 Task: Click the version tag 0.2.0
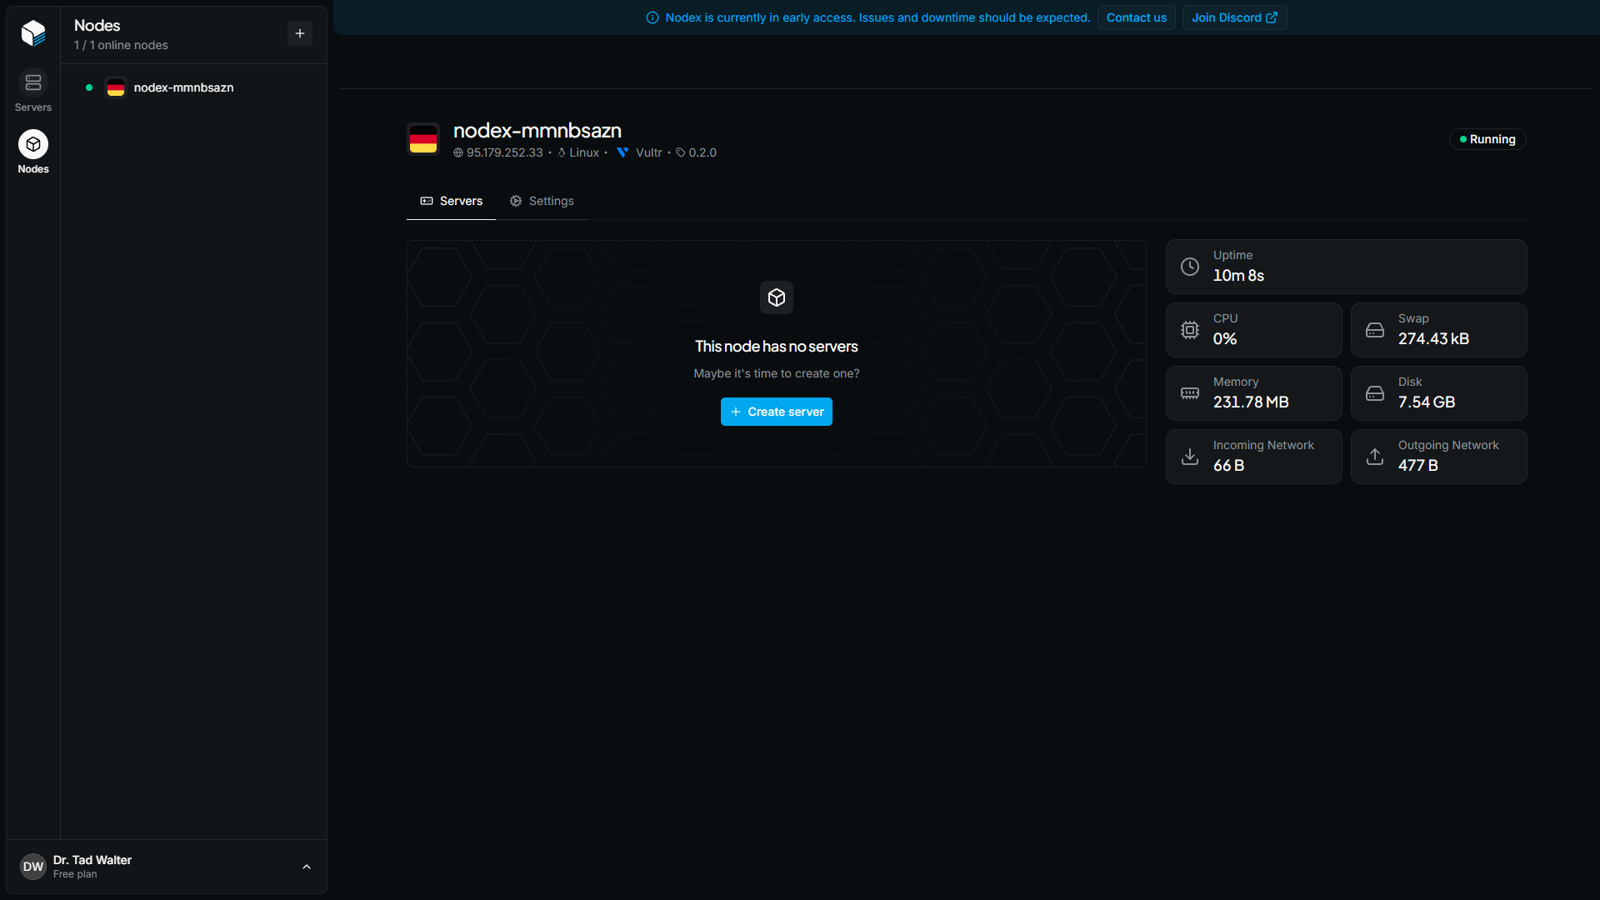[702, 152]
